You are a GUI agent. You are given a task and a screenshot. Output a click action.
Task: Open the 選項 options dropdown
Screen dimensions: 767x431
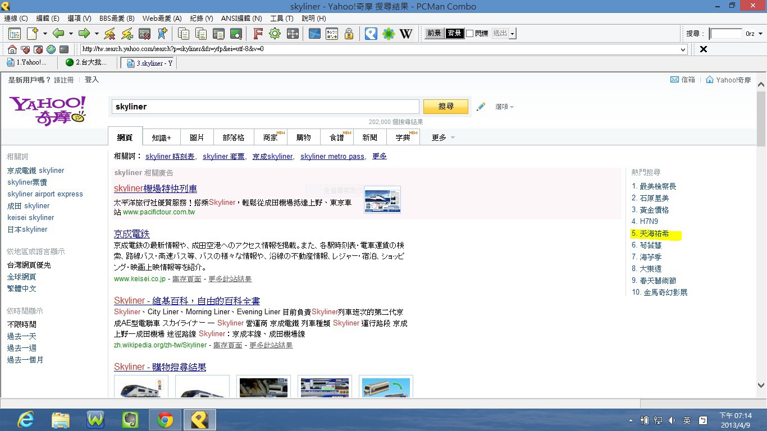[x=504, y=107]
